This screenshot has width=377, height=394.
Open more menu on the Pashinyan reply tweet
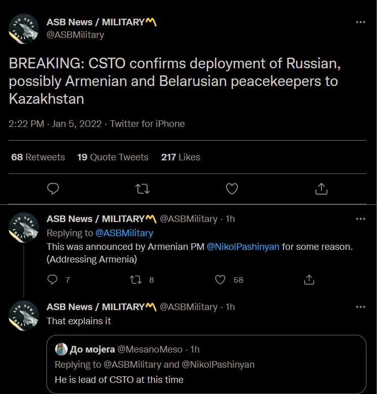point(360,219)
